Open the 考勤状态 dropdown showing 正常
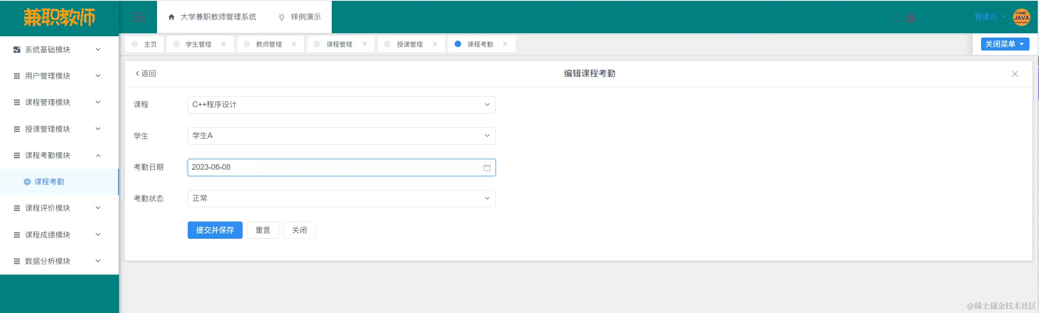 click(x=341, y=199)
